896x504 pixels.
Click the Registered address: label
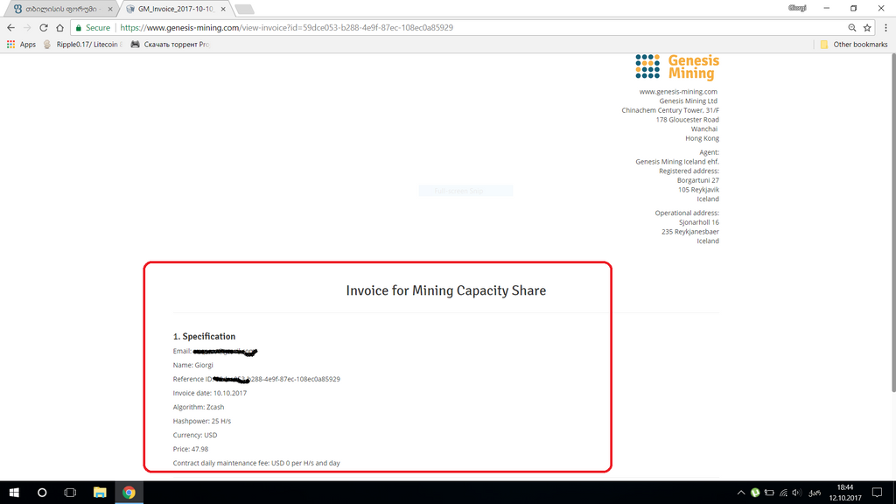[x=689, y=171]
